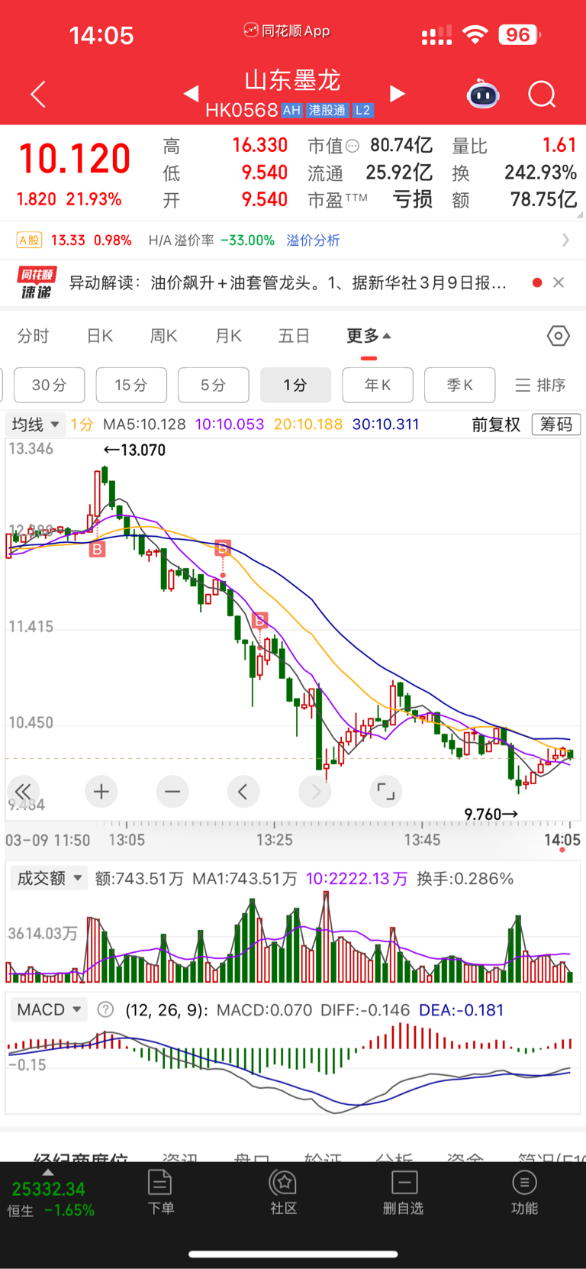Image resolution: width=586 pixels, height=1269 pixels.
Task: Move chart right with the right chevron button
Action: (x=315, y=792)
